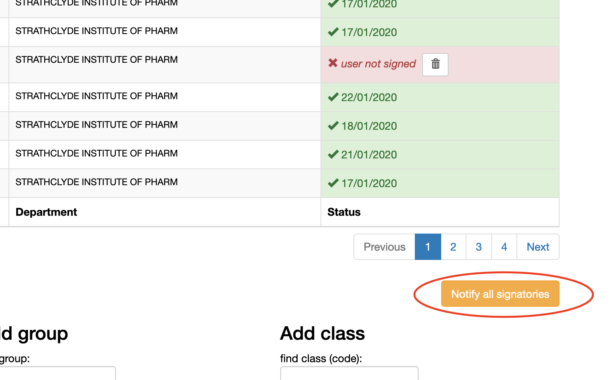Viewport: 610px width, 380px height.
Task: Select the 'user not signed' status text
Action: [x=378, y=64]
